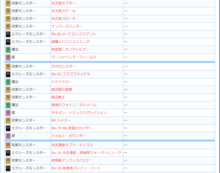
Task: Open the No.55 ゴゴゴゴライアス link
Action: (x=71, y=74)
